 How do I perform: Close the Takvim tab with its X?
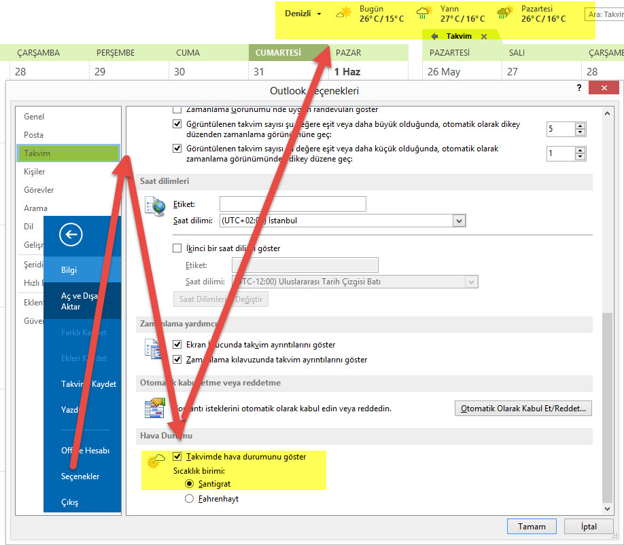tap(484, 37)
